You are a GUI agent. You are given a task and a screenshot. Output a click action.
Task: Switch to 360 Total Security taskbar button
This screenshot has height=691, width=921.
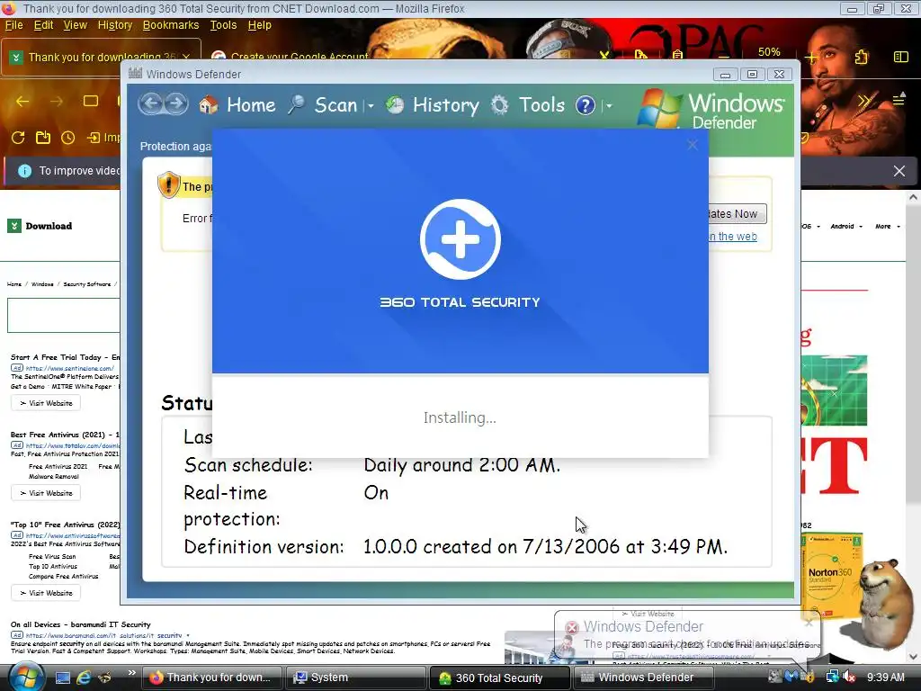click(499, 678)
